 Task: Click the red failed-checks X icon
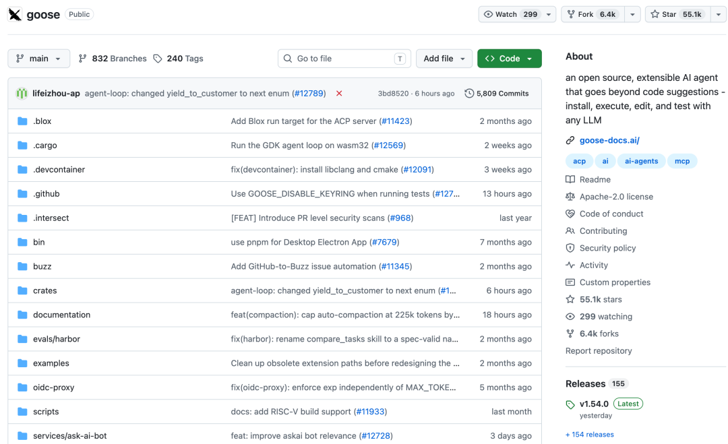point(339,93)
